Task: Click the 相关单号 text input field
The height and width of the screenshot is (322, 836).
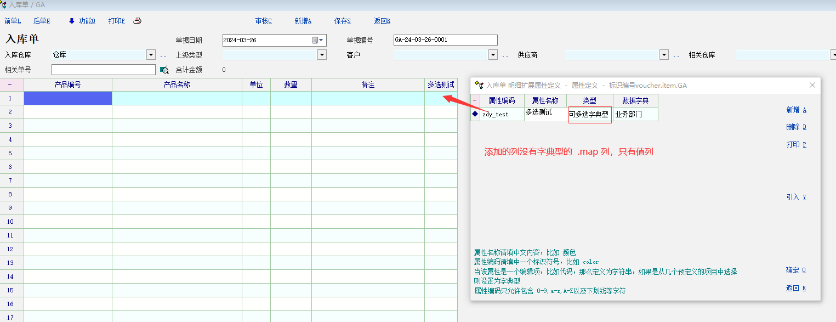Action: coord(103,70)
